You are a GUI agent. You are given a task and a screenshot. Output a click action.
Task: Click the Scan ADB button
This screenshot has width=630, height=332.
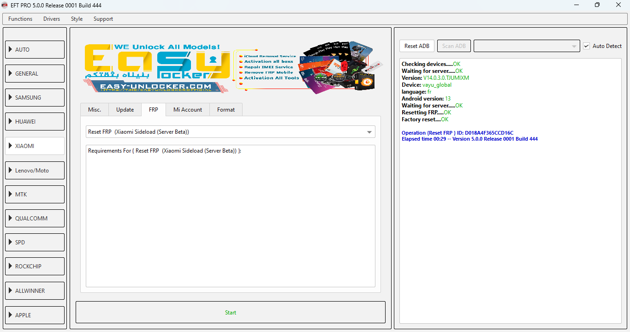(454, 46)
